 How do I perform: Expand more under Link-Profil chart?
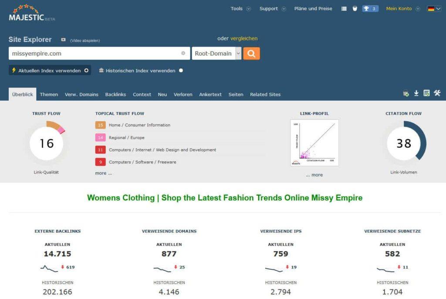314,175
